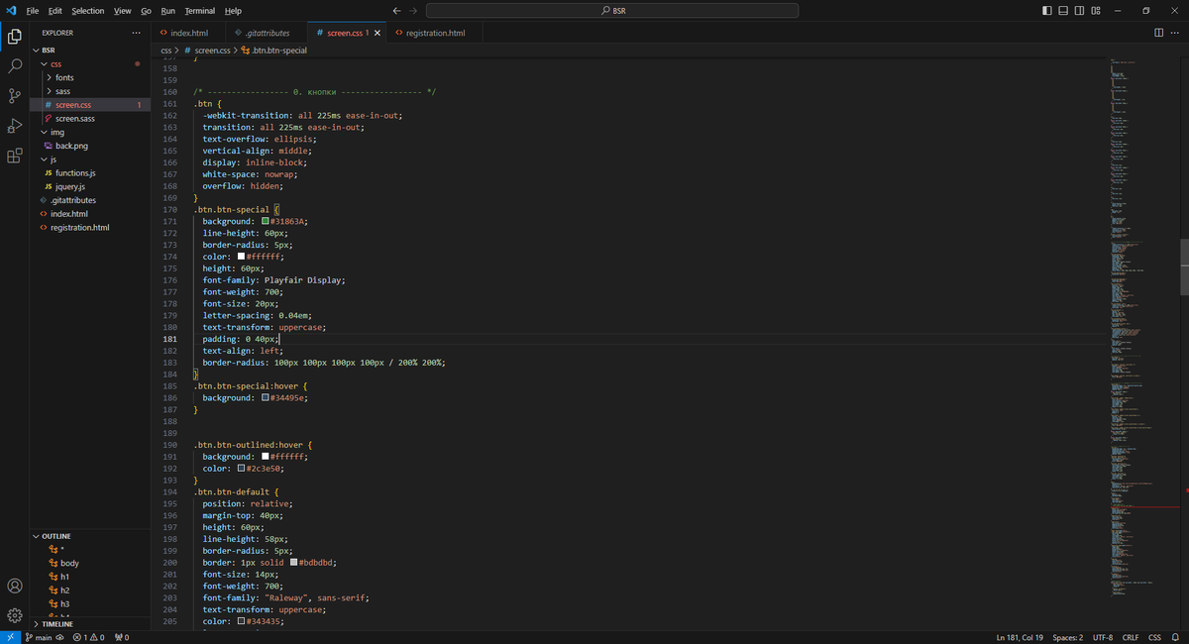This screenshot has height=644, width=1189.
Task: Click the #31863A color swatch
Action: point(267,222)
